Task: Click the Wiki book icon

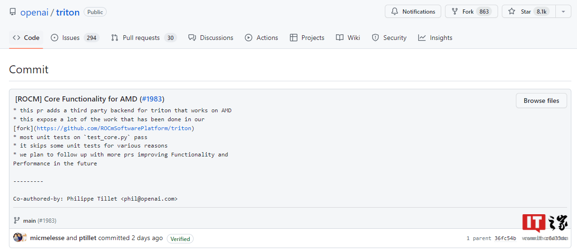Action: pos(340,38)
